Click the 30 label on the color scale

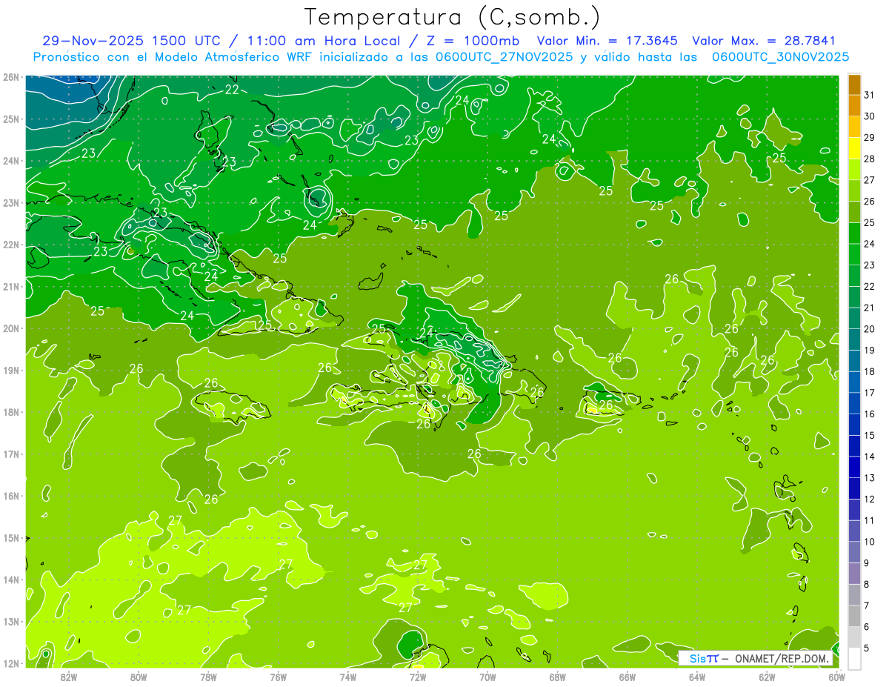870,116
